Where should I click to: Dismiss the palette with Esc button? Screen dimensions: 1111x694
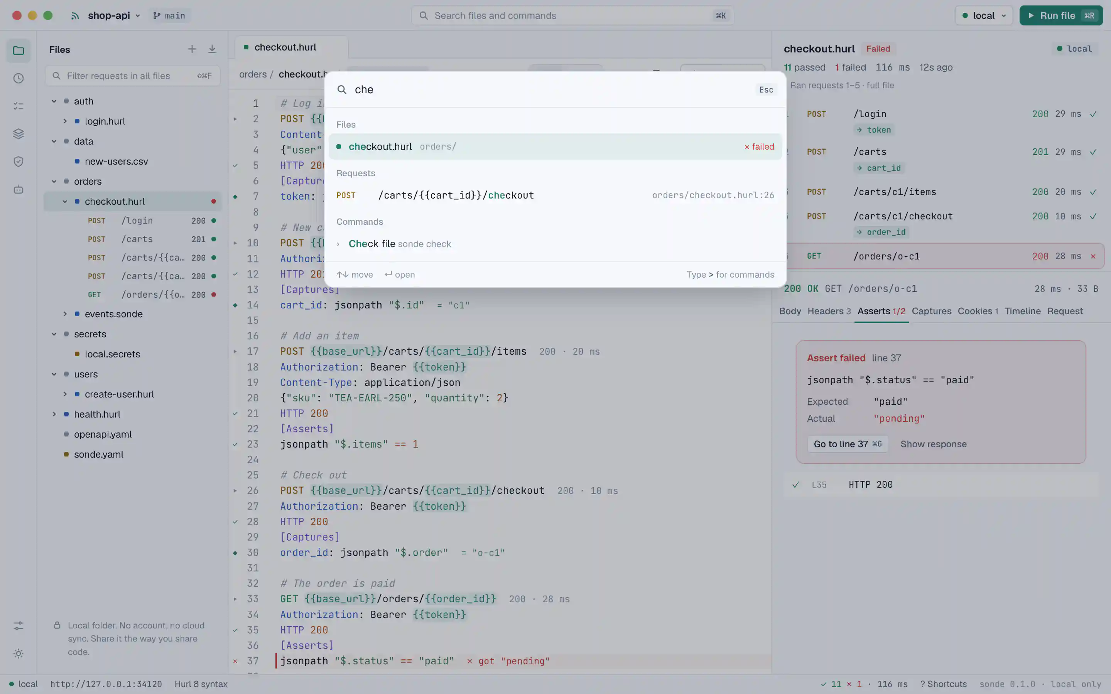pos(766,89)
